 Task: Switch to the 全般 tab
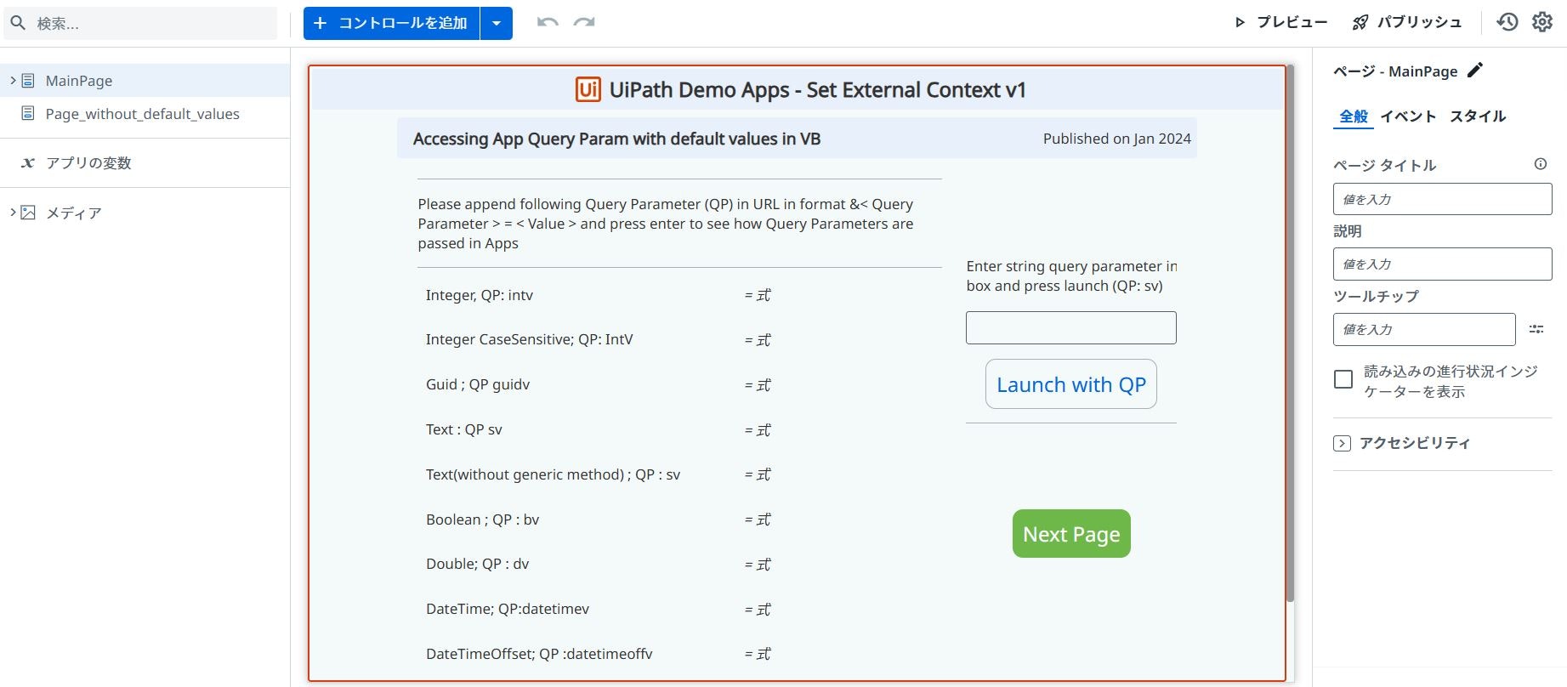click(x=1354, y=116)
